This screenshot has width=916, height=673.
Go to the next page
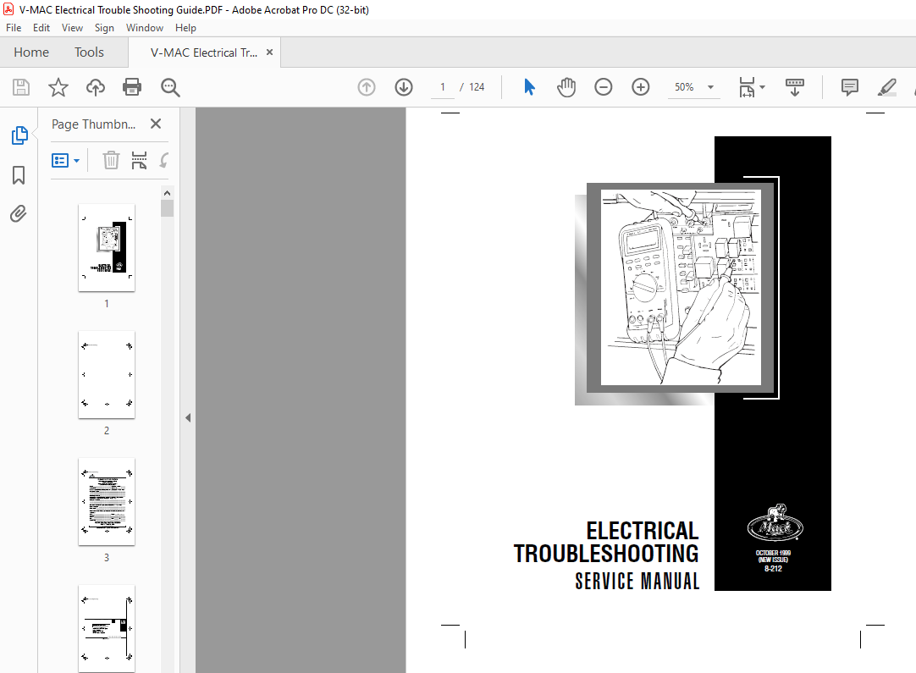(x=404, y=87)
